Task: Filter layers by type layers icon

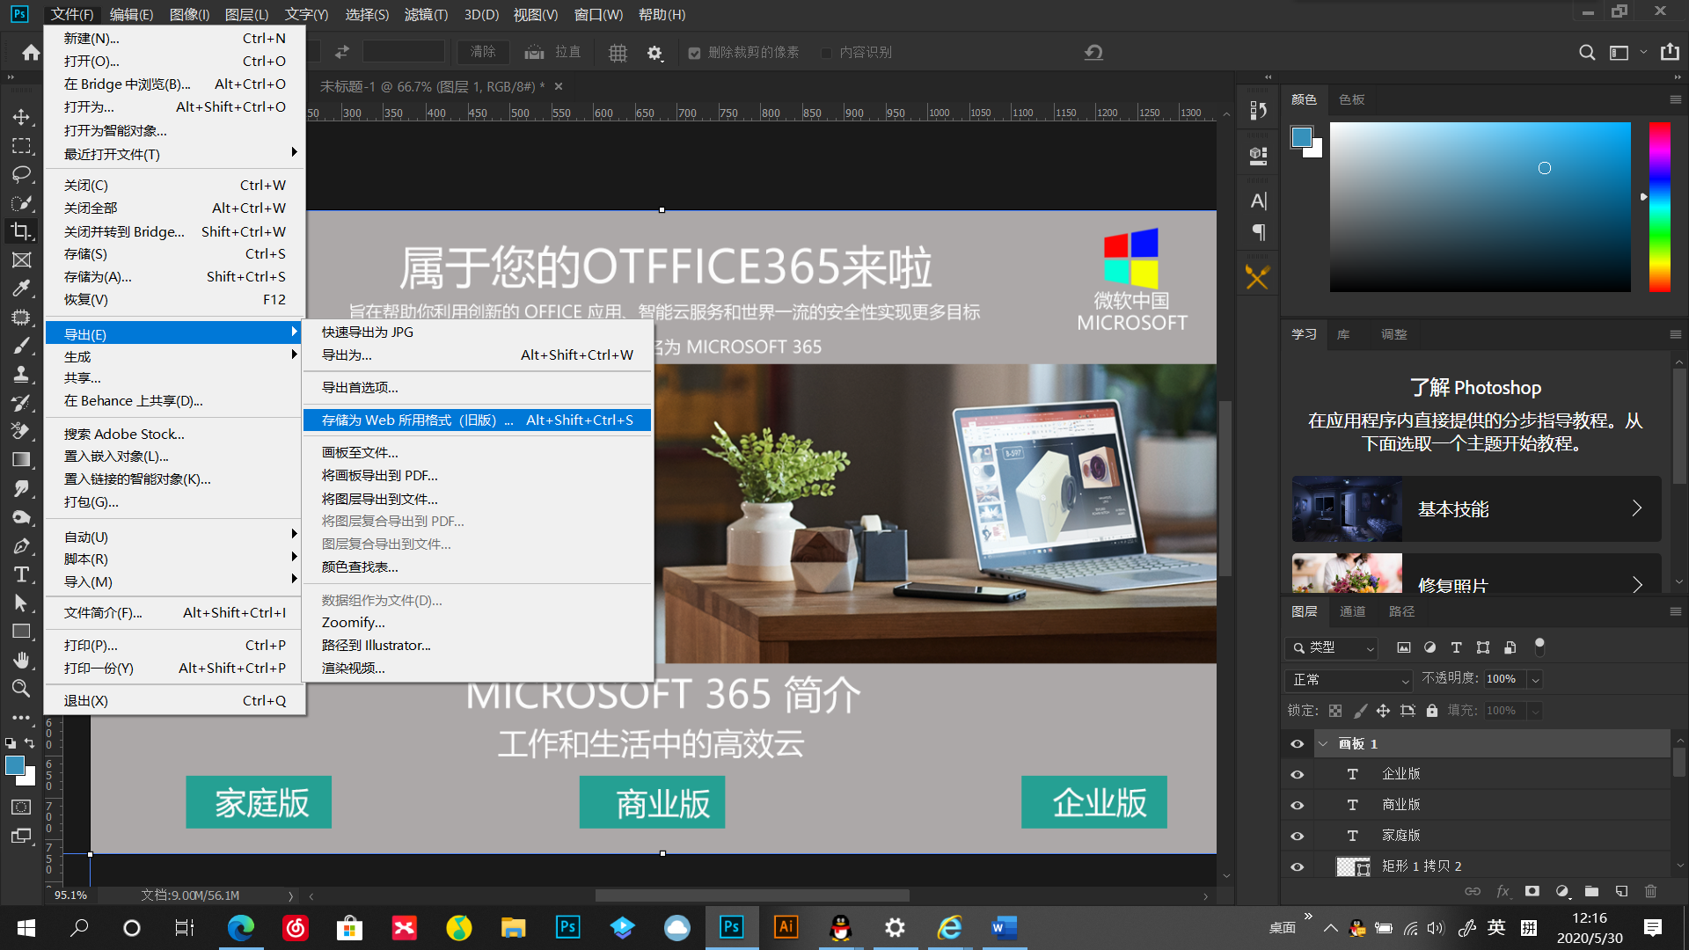Action: pyautogui.click(x=1457, y=647)
